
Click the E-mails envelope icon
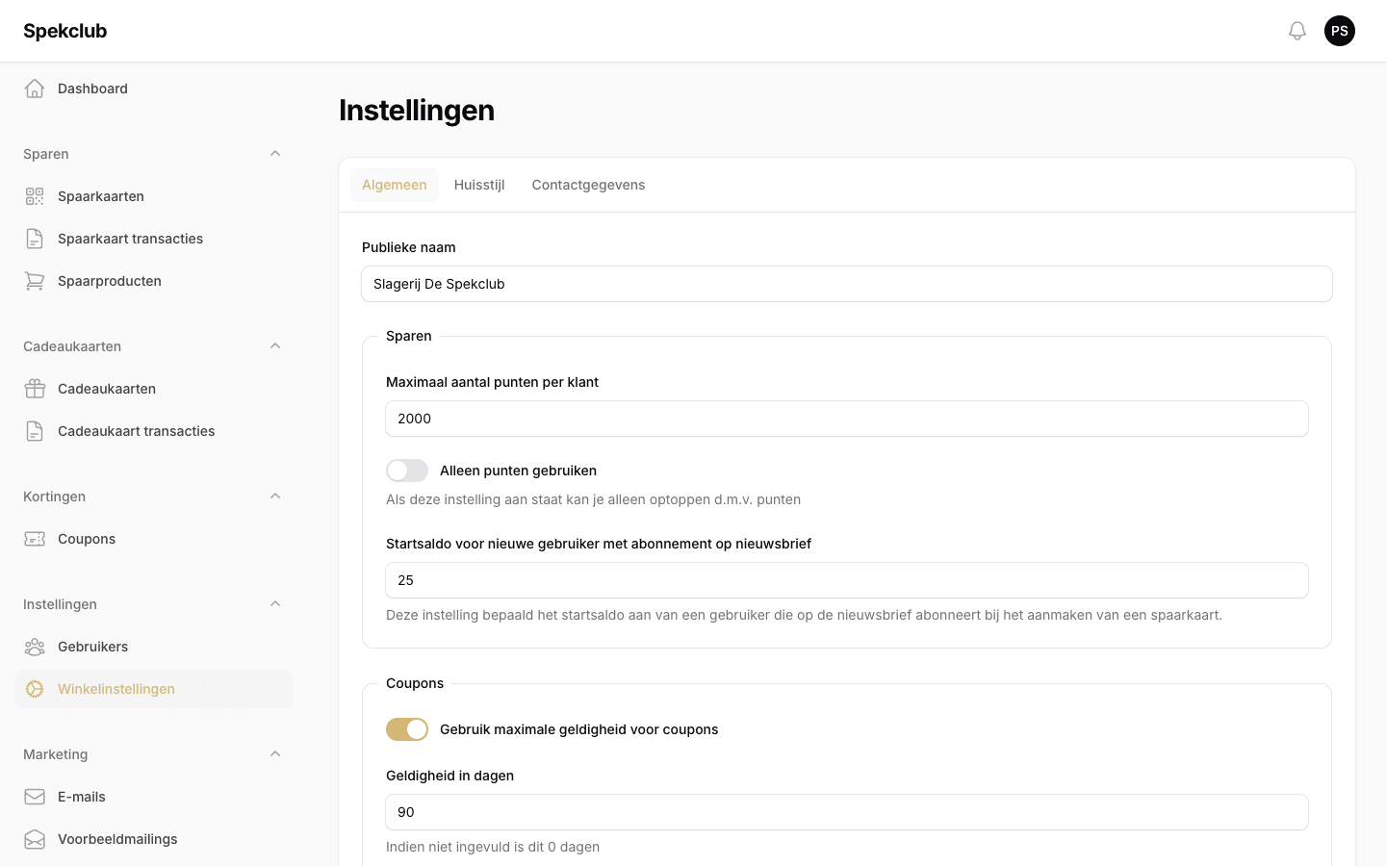tap(35, 797)
